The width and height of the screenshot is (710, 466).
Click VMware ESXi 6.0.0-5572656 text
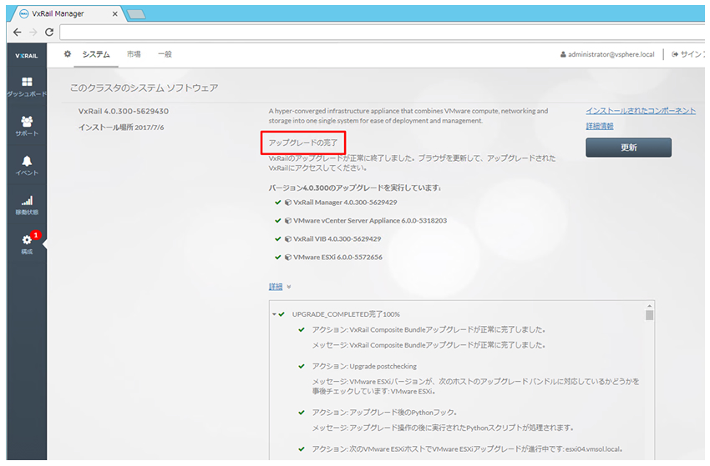pyautogui.click(x=337, y=258)
